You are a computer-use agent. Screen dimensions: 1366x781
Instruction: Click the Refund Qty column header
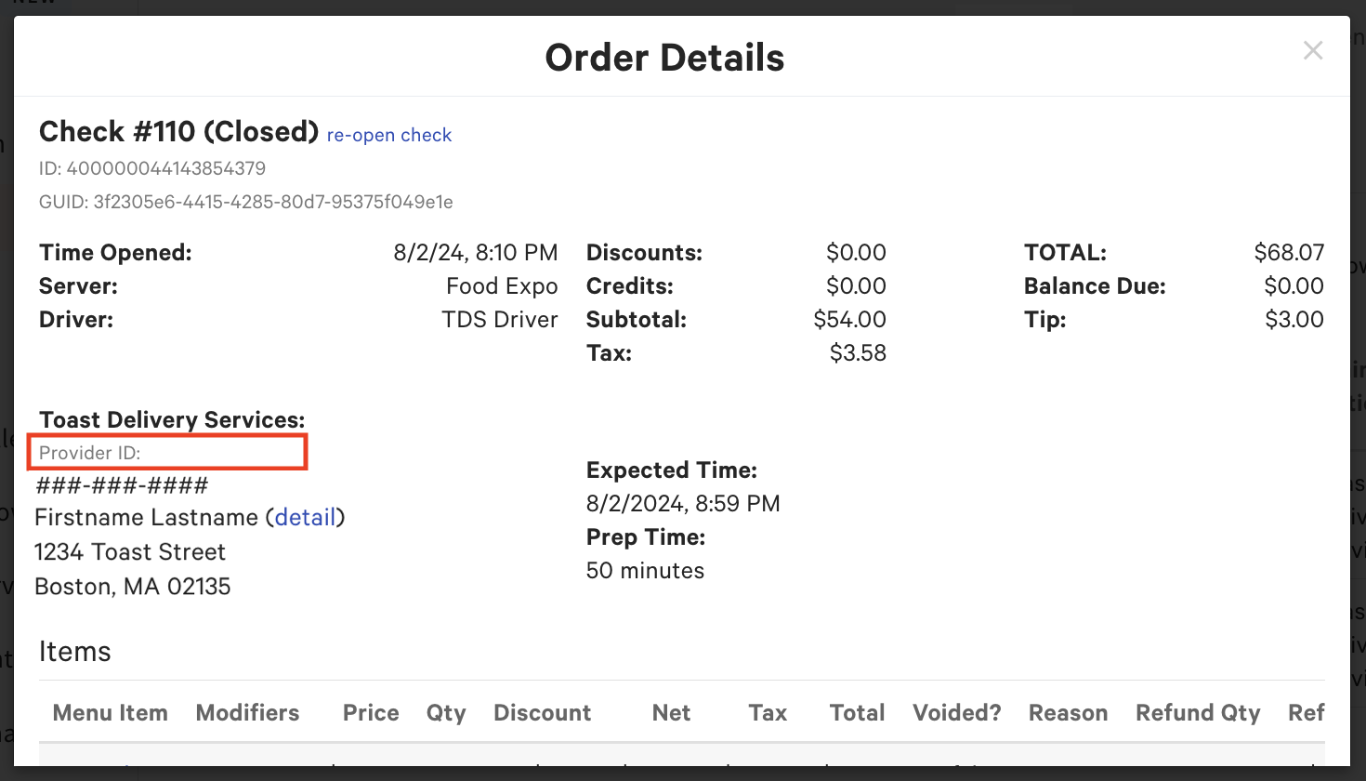[x=1198, y=712]
